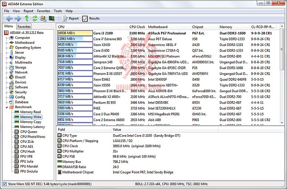The height and width of the screenshot is (189, 287).
Task: Expand the Motherboard tree node
Action: 7,43
